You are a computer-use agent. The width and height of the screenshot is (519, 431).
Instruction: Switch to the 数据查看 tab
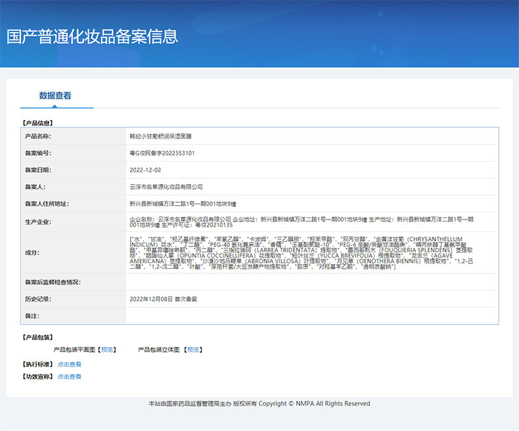pos(55,96)
